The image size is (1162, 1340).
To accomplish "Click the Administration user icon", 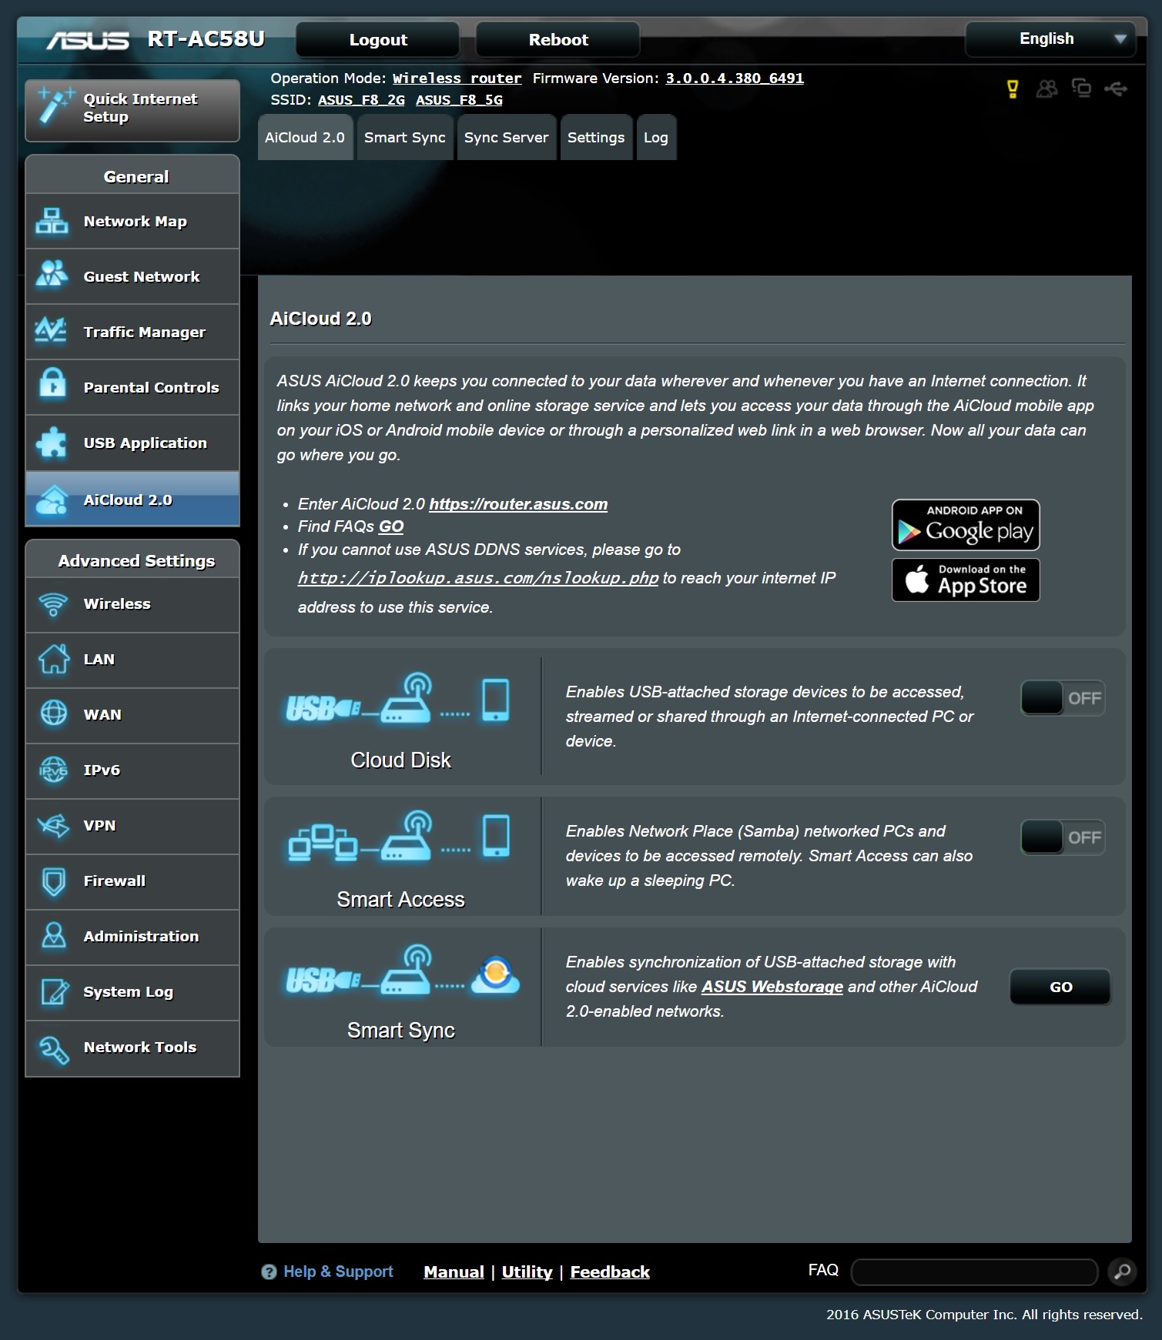I will (53, 936).
